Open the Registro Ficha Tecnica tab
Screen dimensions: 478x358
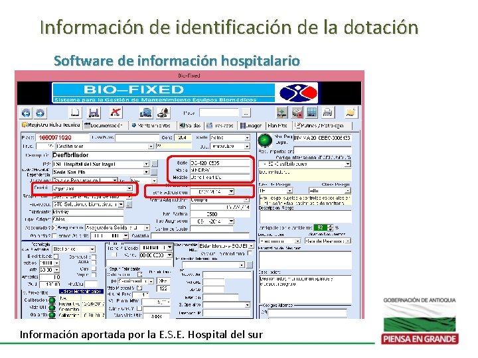coord(50,125)
